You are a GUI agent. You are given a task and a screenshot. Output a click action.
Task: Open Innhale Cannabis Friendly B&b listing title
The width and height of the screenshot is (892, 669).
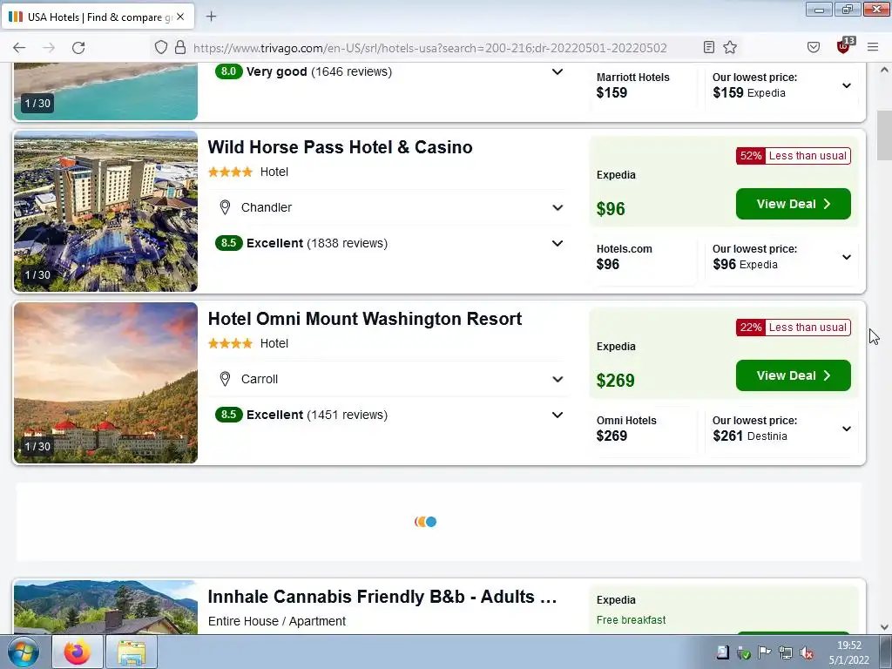[382, 596]
